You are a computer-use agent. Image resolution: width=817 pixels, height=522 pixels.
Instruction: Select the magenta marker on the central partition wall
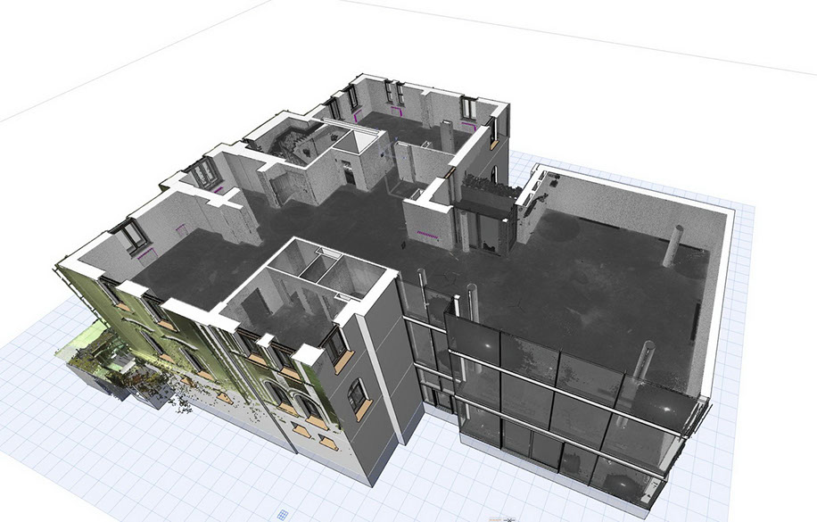pos(428,236)
